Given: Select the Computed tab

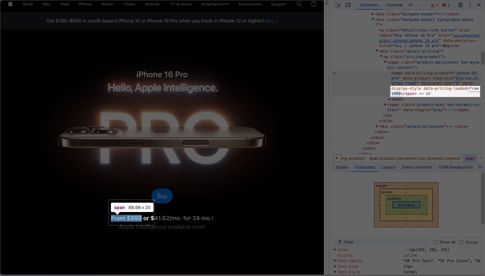Looking at the screenshot, I should (364, 167).
